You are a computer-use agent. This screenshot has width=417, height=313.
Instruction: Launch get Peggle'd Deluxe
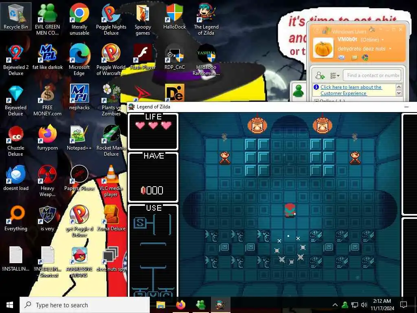(x=79, y=222)
